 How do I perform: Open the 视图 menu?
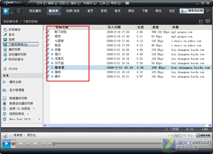(64, 3)
